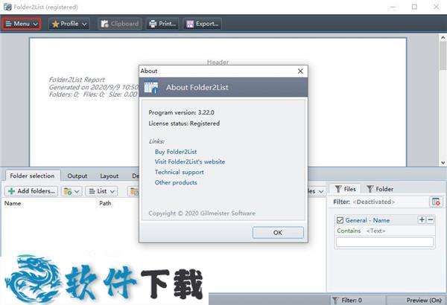The height and width of the screenshot is (305, 447).
Task: Click the Filter: 0 status bar entry
Action: click(x=347, y=300)
